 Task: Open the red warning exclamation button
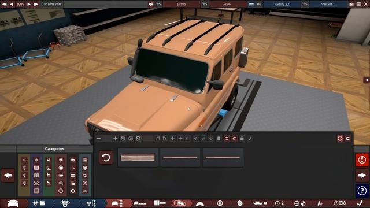(x=362, y=159)
